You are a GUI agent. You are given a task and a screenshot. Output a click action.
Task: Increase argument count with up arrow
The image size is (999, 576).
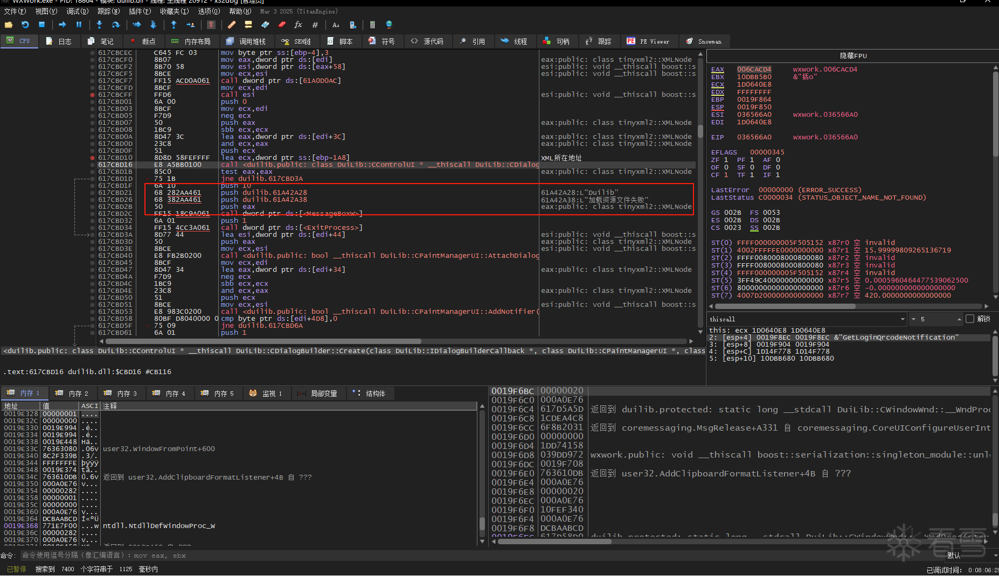tap(959, 319)
